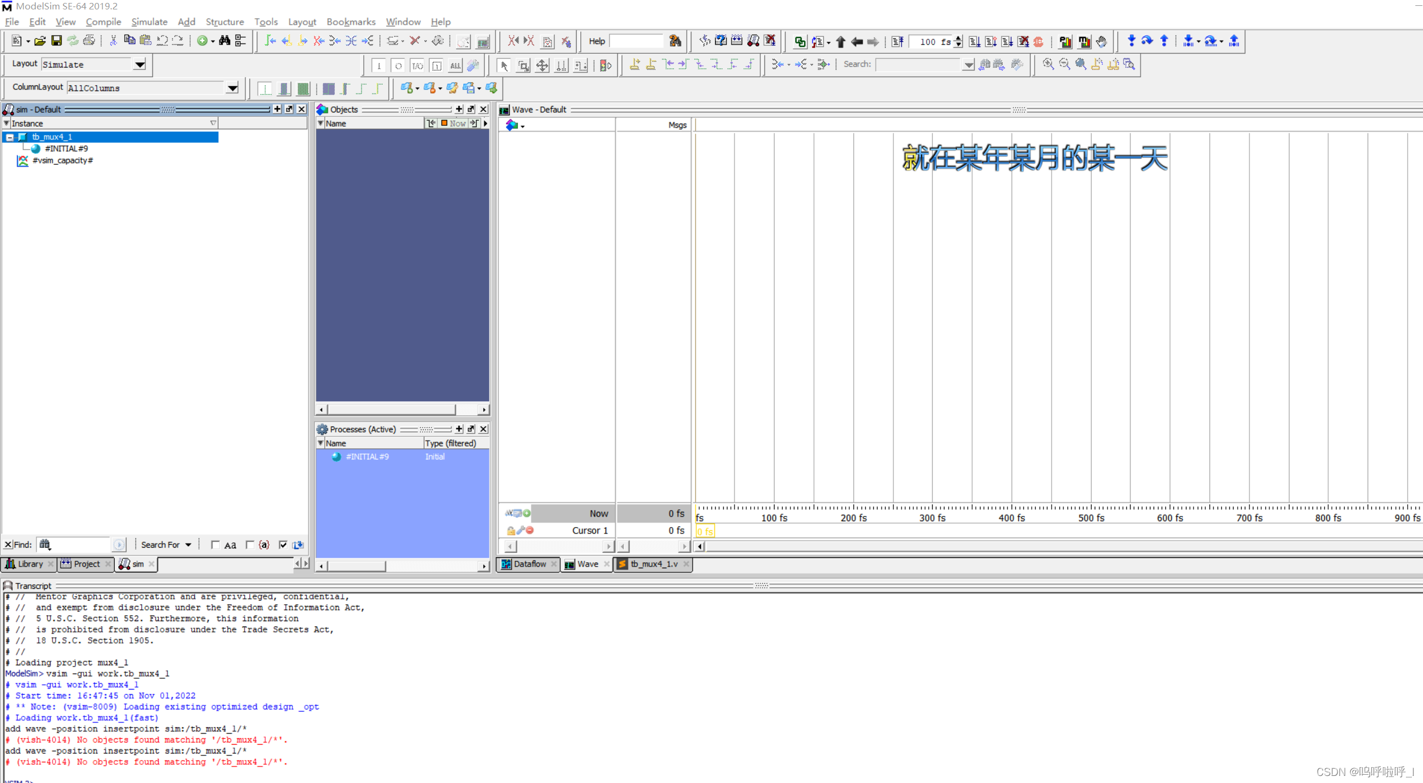
Task: Open the Layout Simulate dropdown
Action: pos(139,65)
